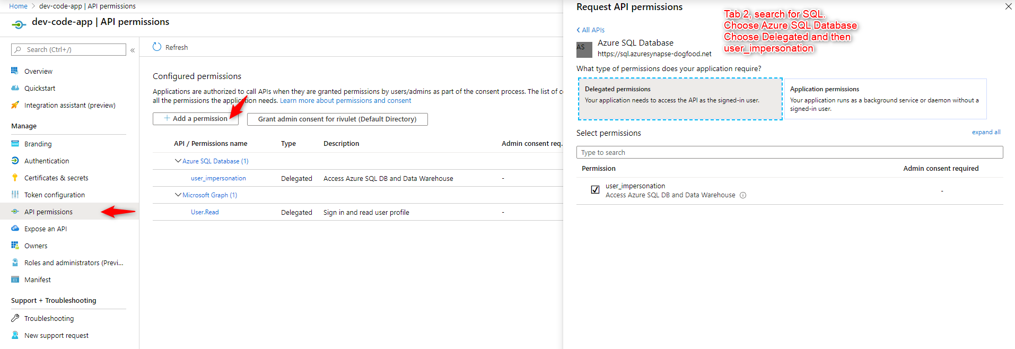Click the dev-code-app page header icon
Viewport: 1015px width, 349px height.
pos(19,24)
